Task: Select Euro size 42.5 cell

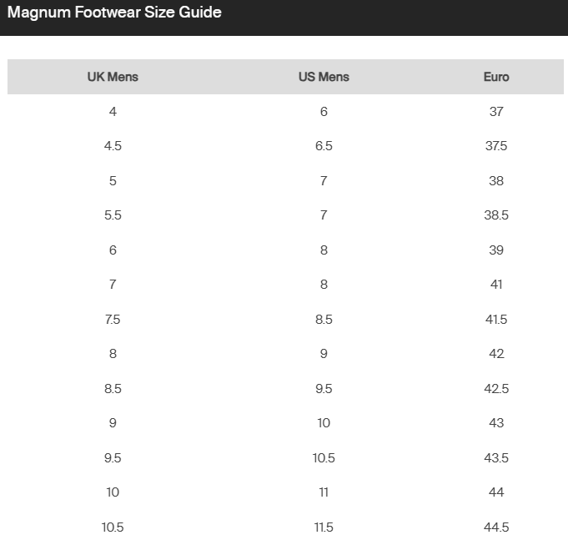Action: pos(496,389)
